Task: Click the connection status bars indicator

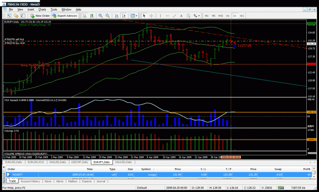Action: (x=281, y=188)
